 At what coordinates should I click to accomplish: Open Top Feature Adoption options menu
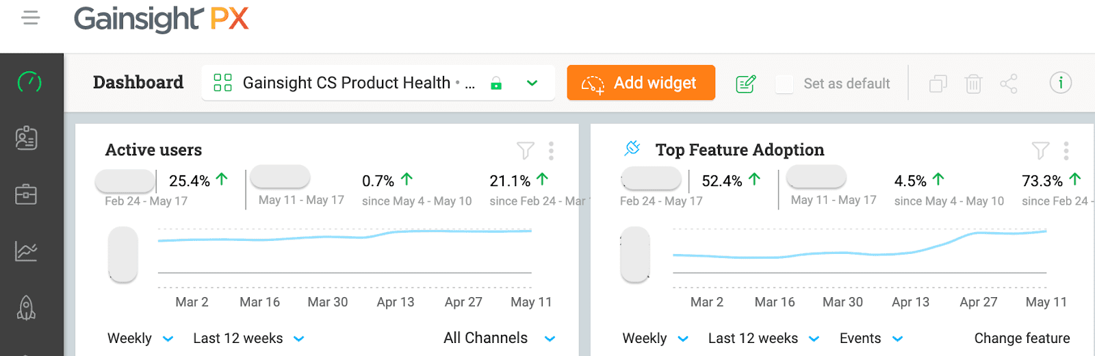click(x=1066, y=150)
